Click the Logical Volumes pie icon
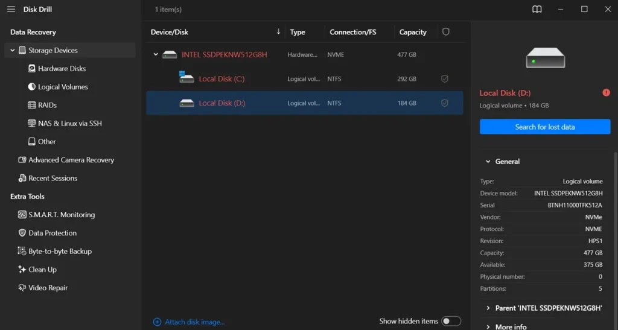 click(31, 87)
